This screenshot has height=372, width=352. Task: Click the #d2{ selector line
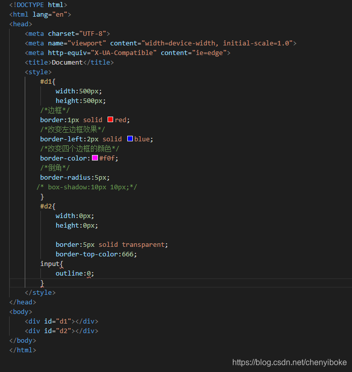47,206
